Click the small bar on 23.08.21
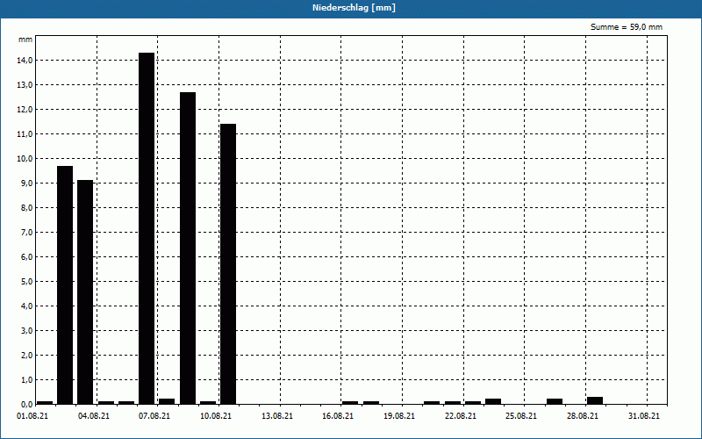 [x=493, y=401]
